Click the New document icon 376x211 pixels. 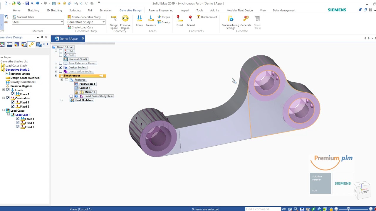point(6,3)
